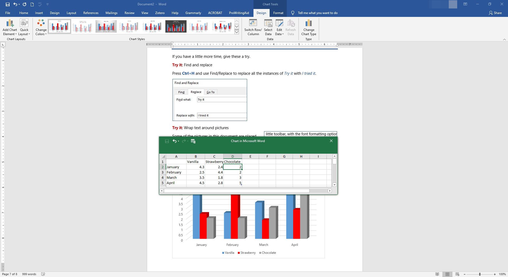Open Ribbon Display Options icon

pyautogui.click(x=465, y=4)
